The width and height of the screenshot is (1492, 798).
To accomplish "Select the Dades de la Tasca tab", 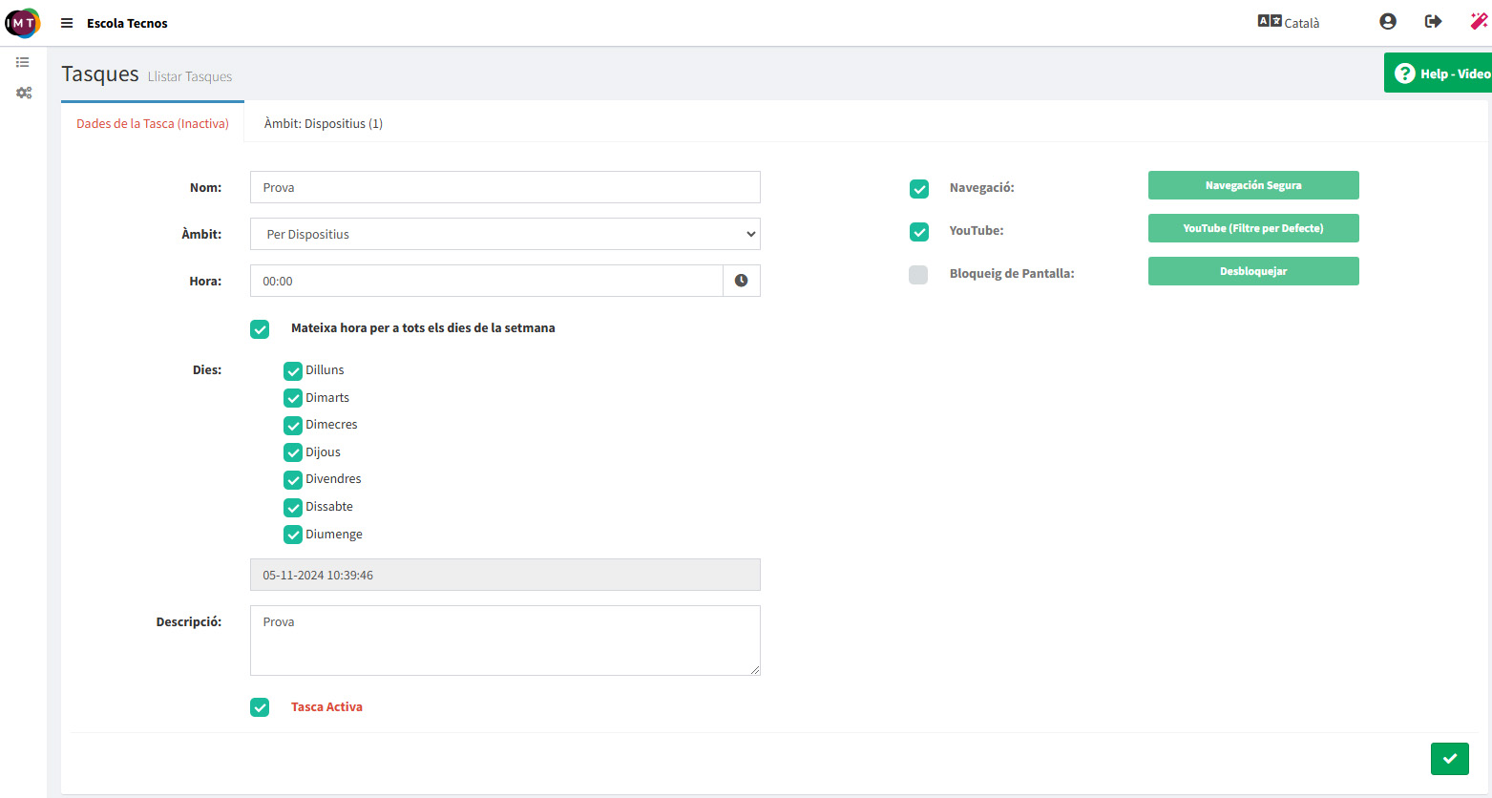I will point(153,123).
